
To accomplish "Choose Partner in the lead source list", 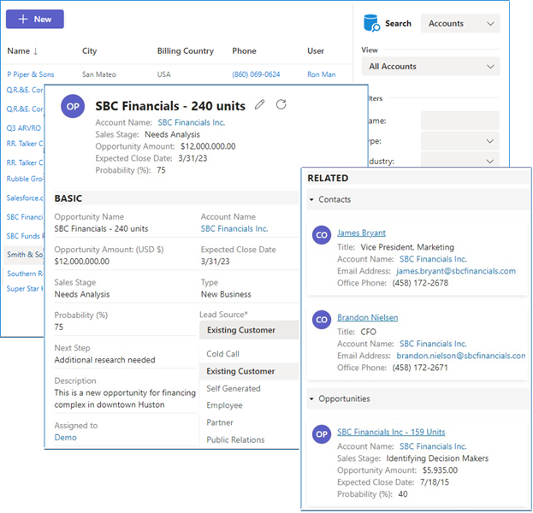I will (220, 422).
